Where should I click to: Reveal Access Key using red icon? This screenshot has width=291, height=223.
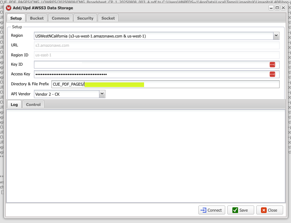[x=272, y=74]
